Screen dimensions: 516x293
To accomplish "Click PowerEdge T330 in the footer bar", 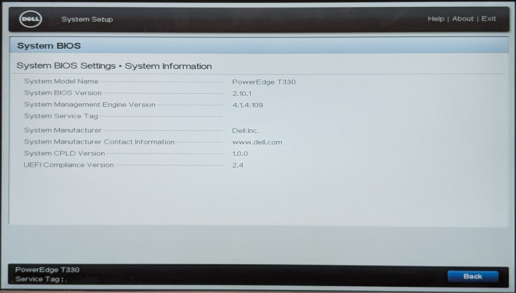I will [x=47, y=270].
